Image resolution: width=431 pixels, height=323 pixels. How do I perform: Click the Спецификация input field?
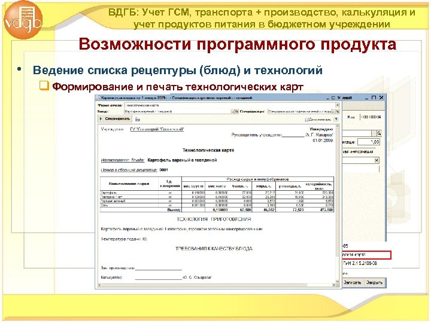pyautogui.click(x=300, y=111)
